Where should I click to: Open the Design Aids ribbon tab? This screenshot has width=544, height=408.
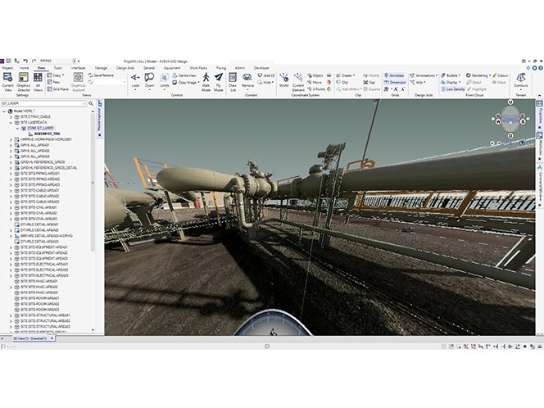pos(125,68)
